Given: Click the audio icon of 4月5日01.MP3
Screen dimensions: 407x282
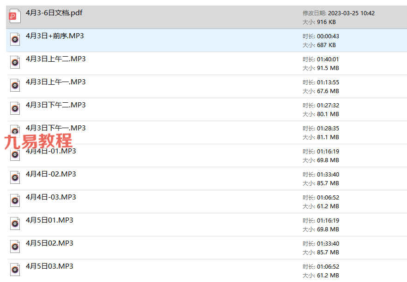Looking at the screenshot, I should tap(15, 224).
